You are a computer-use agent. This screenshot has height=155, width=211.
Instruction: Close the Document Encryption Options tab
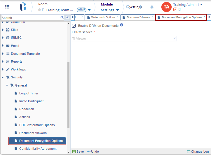(x=205, y=17)
